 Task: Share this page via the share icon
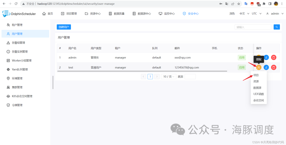[233, 4]
